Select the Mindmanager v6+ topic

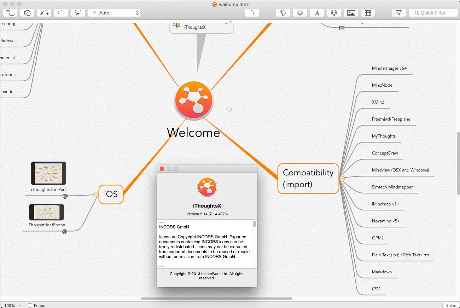pyautogui.click(x=389, y=68)
